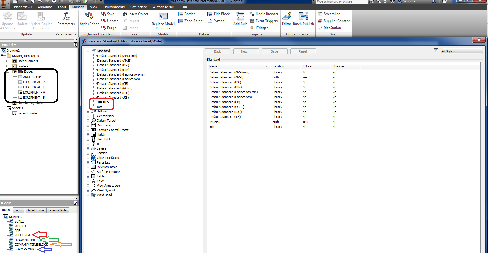
Task: Sort styles by Location column header
Action: point(285,66)
